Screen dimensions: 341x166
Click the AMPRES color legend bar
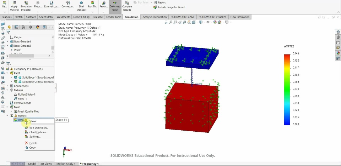click(x=287, y=90)
